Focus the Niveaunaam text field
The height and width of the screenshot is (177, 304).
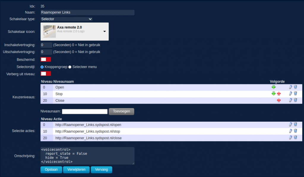pyautogui.click(x=85, y=112)
